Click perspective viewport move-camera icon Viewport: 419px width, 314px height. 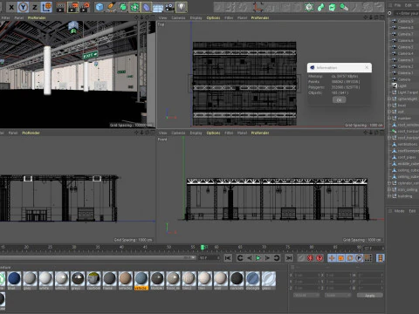[x=136, y=17]
